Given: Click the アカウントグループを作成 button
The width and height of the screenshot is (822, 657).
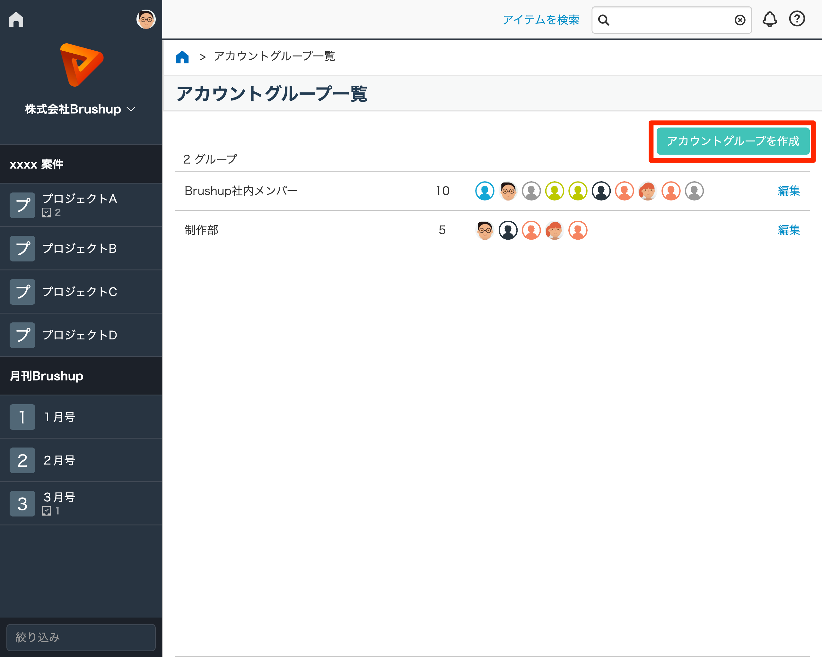Looking at the screenshot, I should [733, 141].
